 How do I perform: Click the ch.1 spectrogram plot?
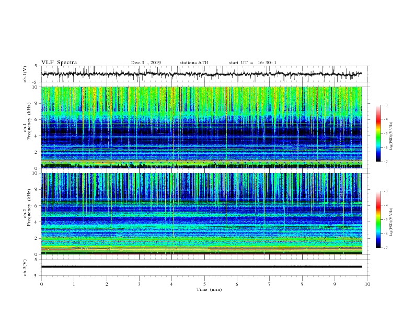tap(201, 127)
